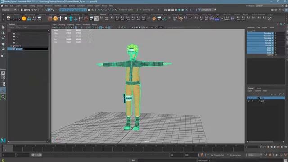Click the crossed tools icon at shelf end

[x=270, y=18]
